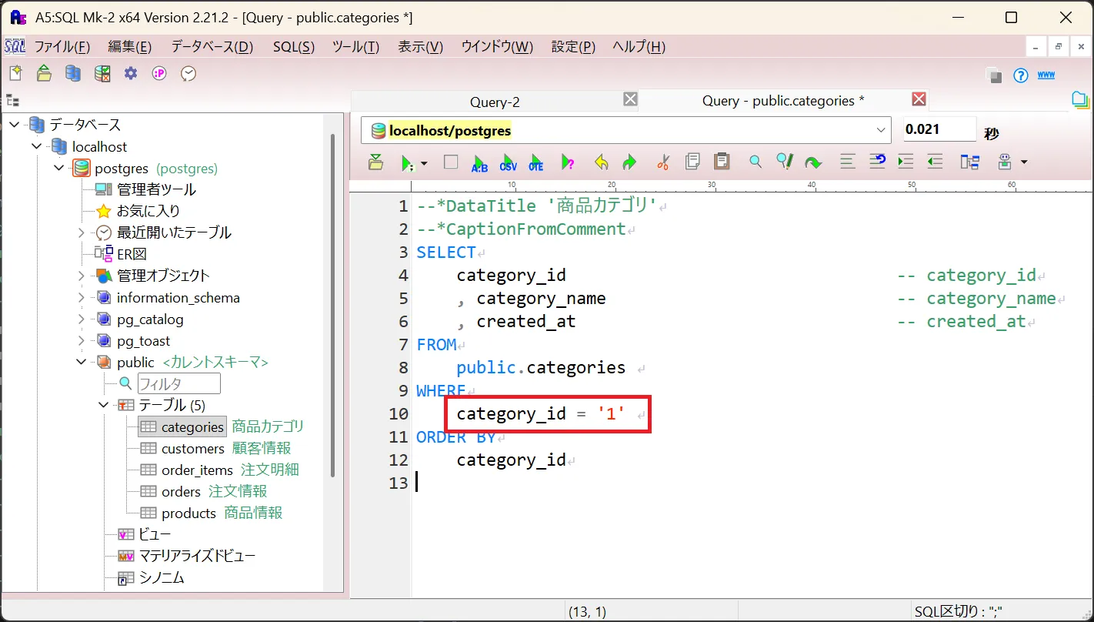The width and height of the screenshot is (1094, 622).
Task: Click the CTE execution icon
Action: pyautogui.click(x=536, y=162)
